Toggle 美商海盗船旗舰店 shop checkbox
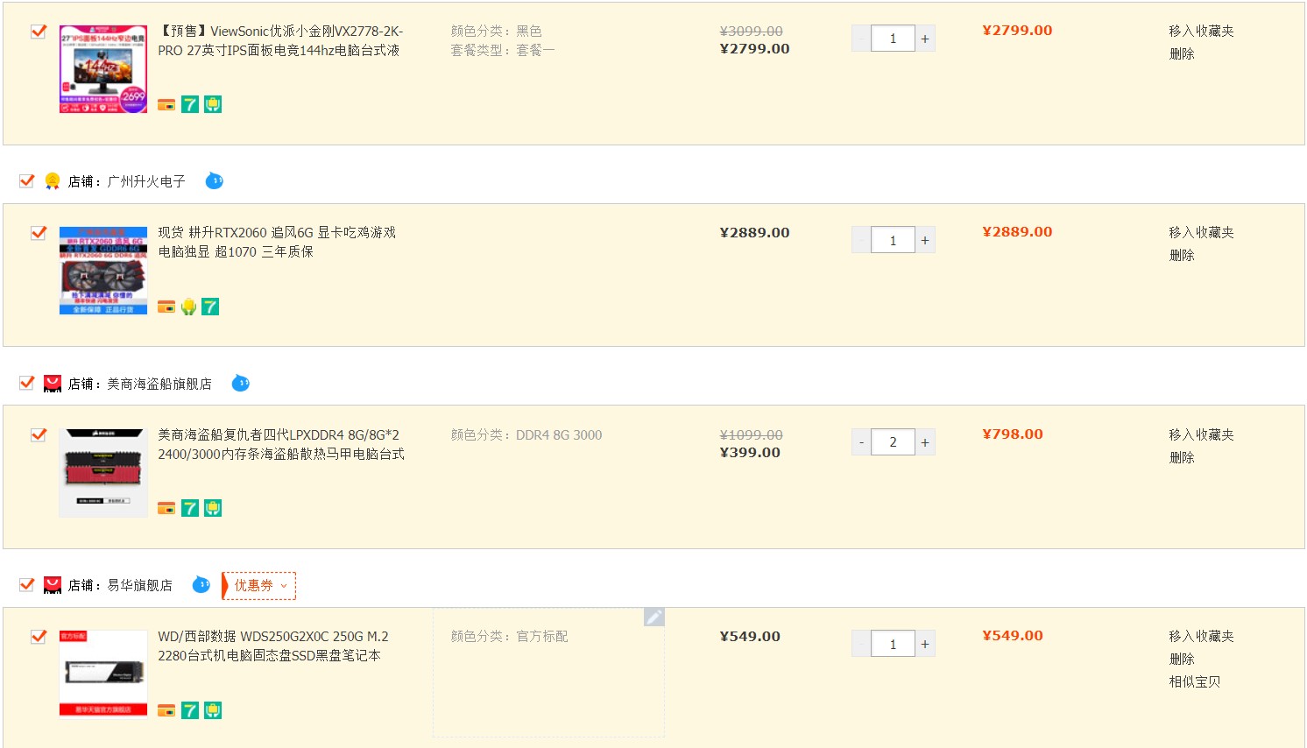This screenshot has height=748, width=1307. [26, 383]
